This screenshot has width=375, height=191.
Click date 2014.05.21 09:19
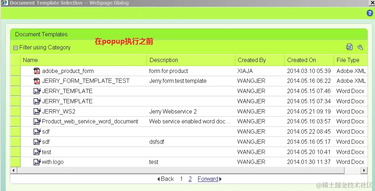309,111
